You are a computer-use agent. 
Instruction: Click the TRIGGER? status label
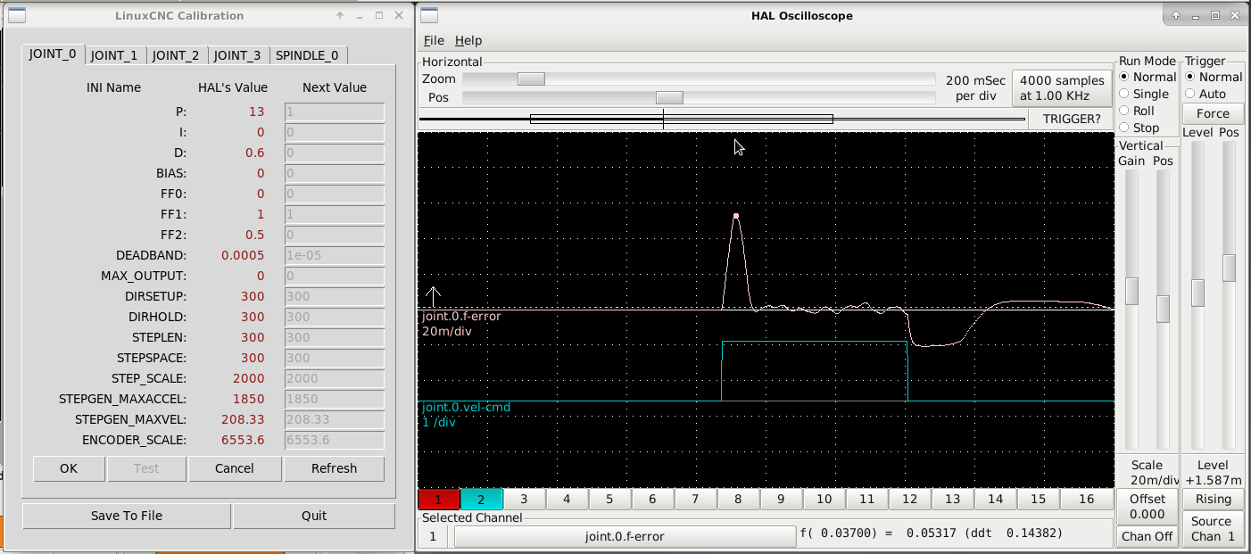(1072, 119)
